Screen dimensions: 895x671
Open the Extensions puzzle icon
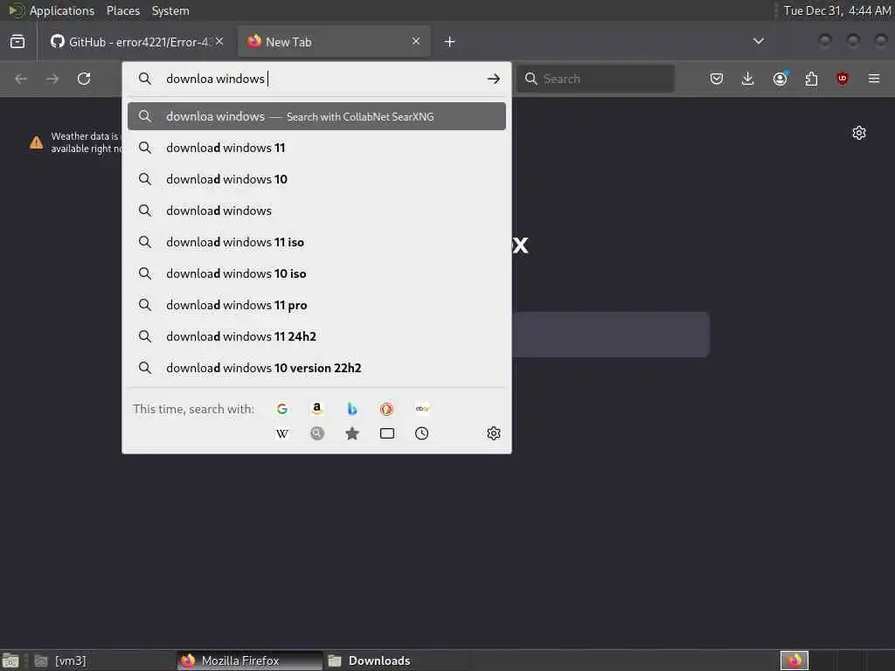811,79
